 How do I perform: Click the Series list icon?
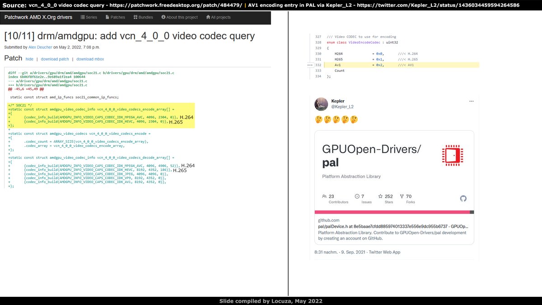pyautogui.click(x=83, y=17)
